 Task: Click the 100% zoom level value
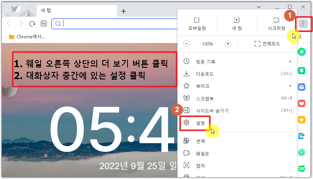coord(207,44)
